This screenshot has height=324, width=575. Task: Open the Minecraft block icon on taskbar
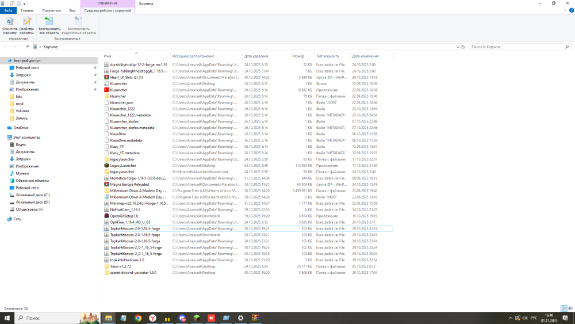197,318
